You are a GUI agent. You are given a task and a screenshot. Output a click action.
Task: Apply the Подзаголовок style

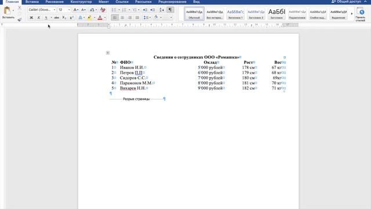[x=297, y=13]
